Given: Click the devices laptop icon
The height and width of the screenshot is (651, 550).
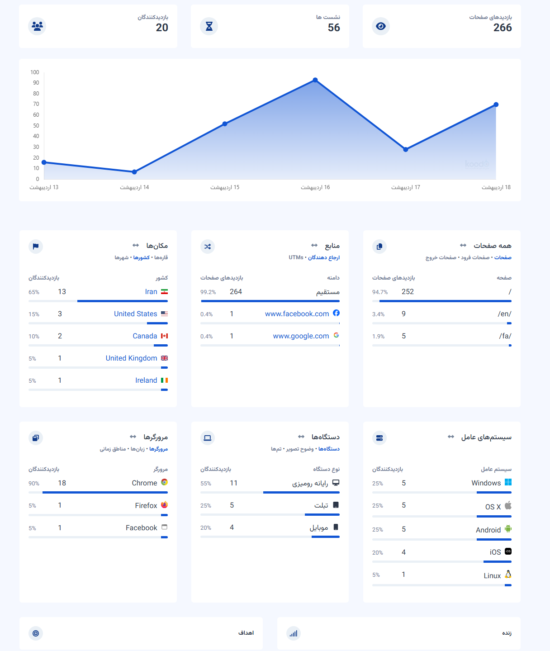Looking at the screenshot, I should 208,438.
